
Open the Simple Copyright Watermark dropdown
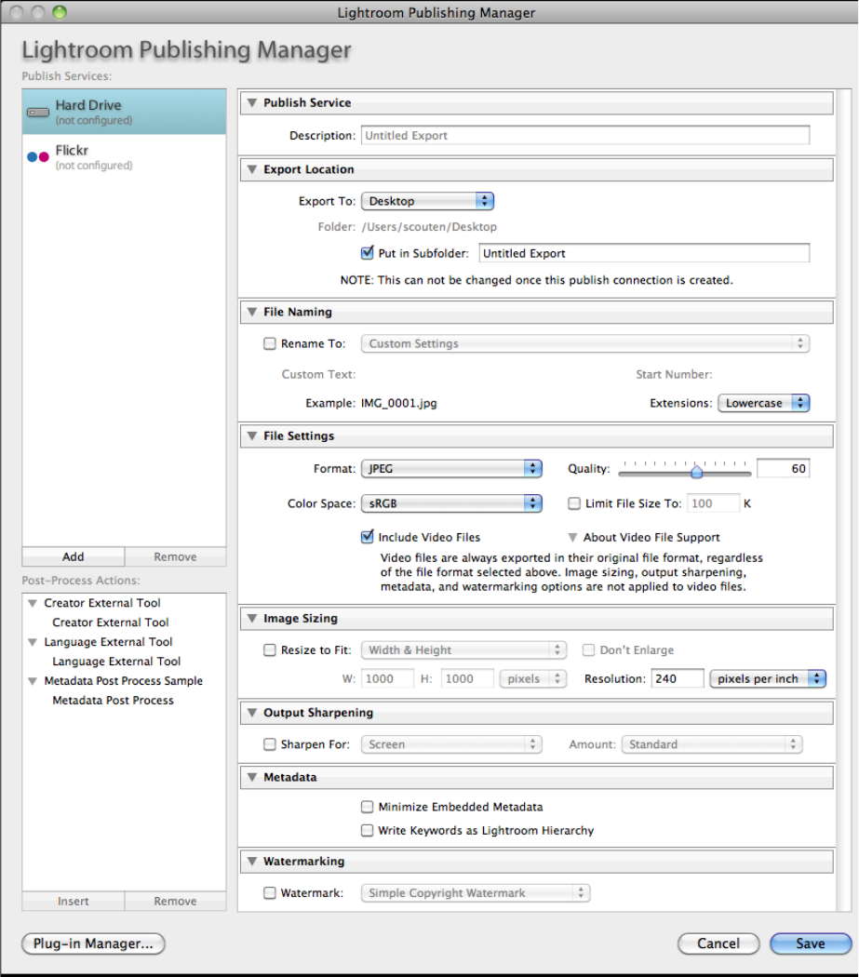476,893
